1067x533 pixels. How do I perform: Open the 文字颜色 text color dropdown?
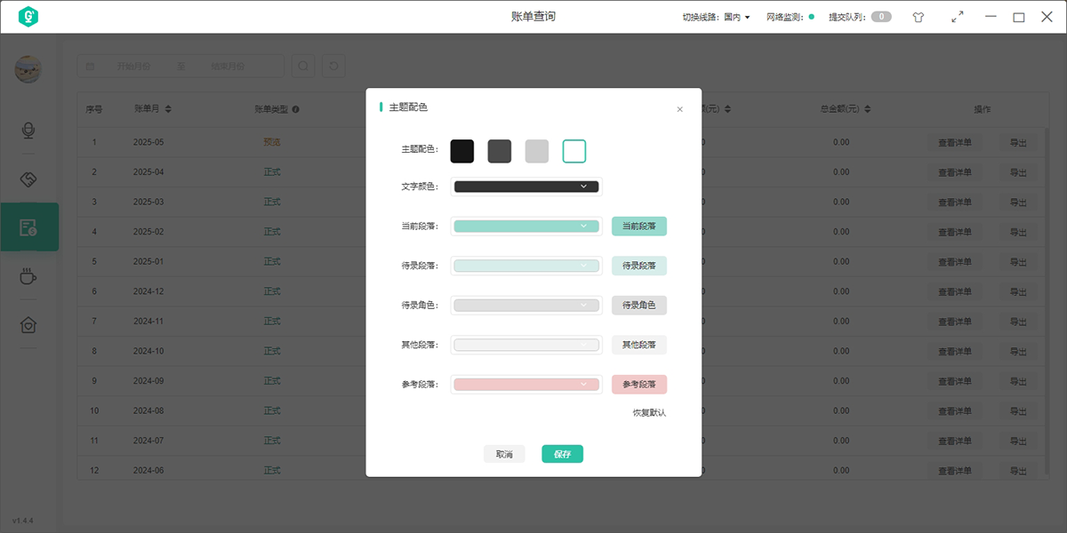coord(525,186)
